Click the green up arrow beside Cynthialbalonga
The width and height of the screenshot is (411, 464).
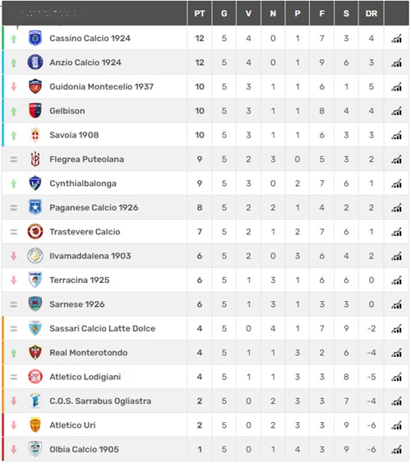click(x=14, y=183)
